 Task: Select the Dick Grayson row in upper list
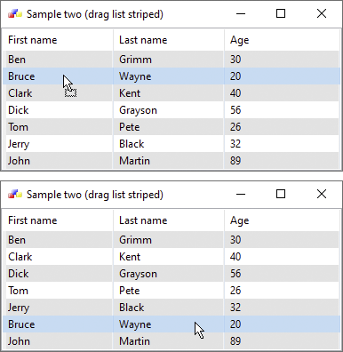[x=171, y=110]
